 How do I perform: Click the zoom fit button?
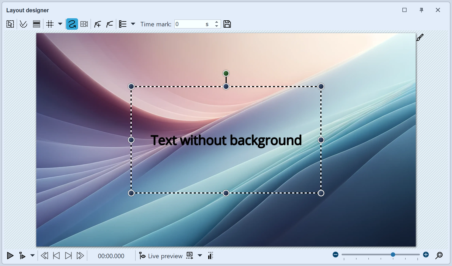click(439, 256)
